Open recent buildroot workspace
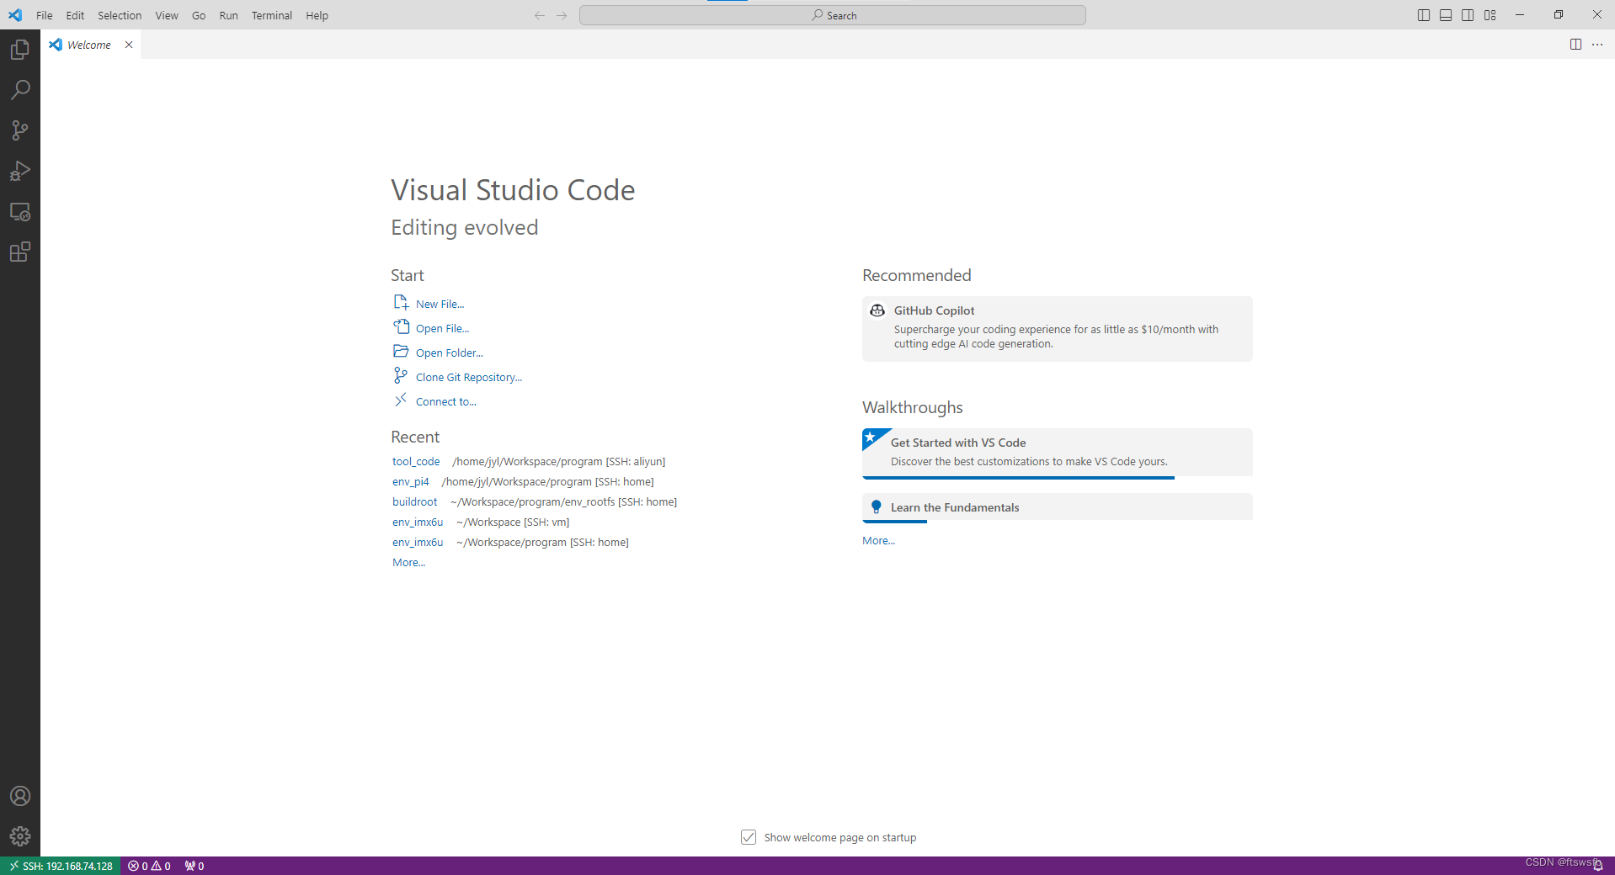Image resolution: width=1615 pixels, height=875 pixels. click(415, 502)
